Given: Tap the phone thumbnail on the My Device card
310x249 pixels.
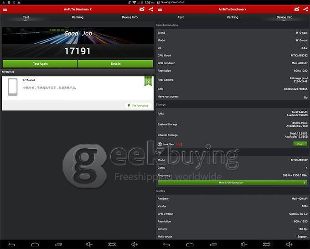Looking at the screenshot, I should 13,88.
